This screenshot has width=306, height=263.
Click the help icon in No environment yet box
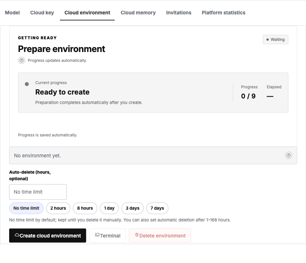click(288, 155)
